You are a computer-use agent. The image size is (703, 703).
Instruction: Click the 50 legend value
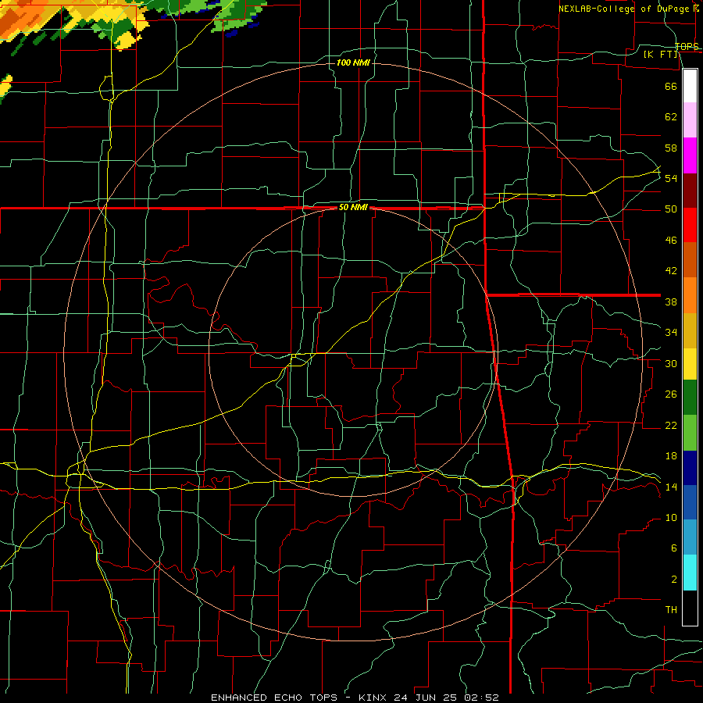pyautogui.click(x=671, y=209)
